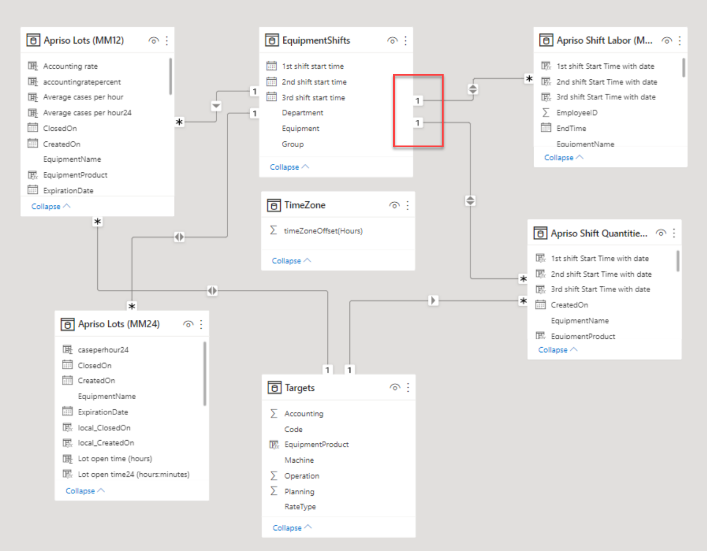Click the table icon beside Targets title
The height and width of the screenshot is (551, 707).
pos(274,388)
